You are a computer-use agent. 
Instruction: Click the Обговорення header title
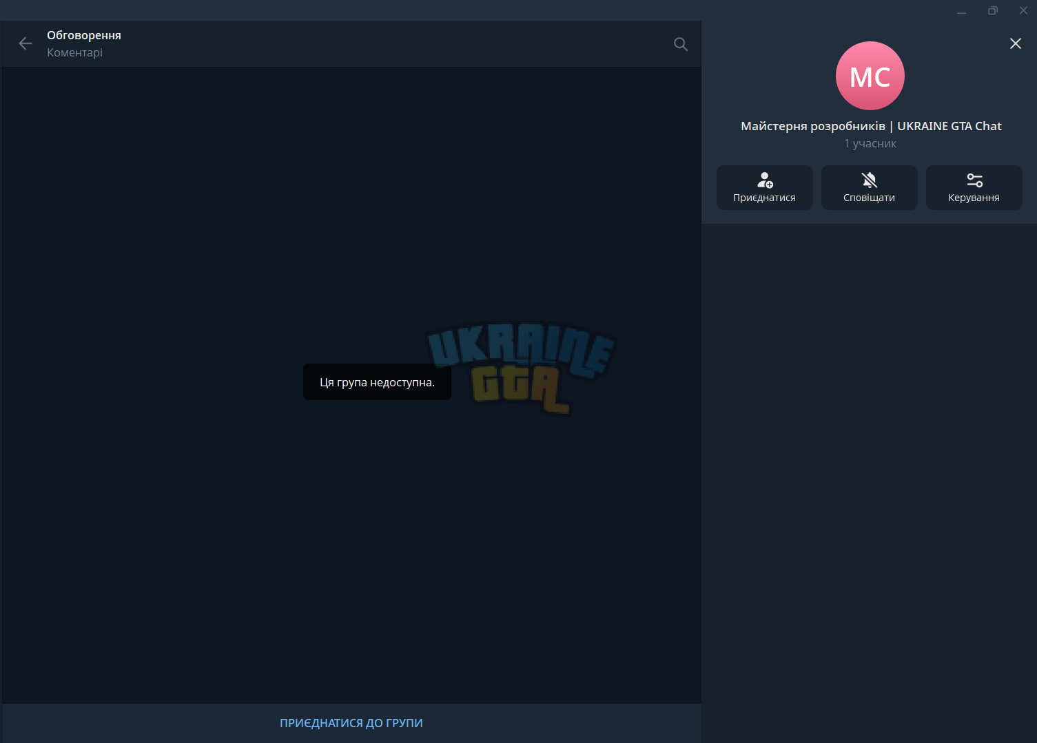[x=84, y=35]
